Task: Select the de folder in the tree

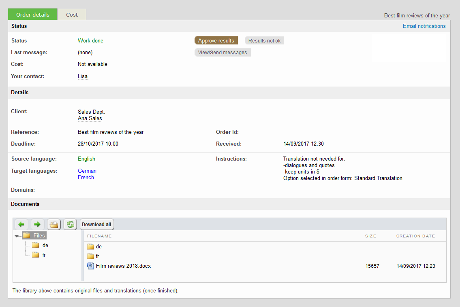Action: coord(45,245)
